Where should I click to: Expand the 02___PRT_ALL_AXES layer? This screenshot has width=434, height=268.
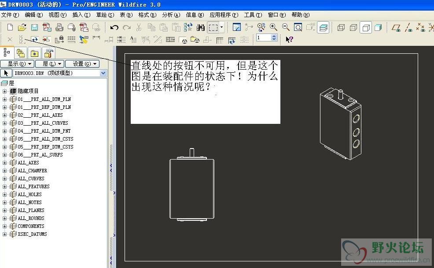(4, 115)
